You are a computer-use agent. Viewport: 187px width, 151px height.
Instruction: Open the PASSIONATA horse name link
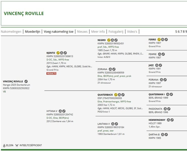click(x=155, y=109)
